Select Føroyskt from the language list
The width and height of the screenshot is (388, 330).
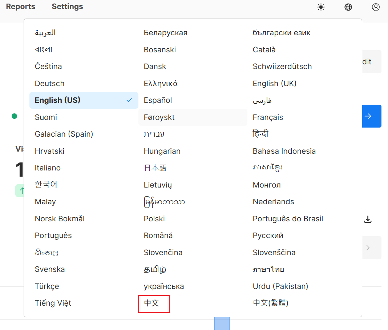[x=159, y=117]
